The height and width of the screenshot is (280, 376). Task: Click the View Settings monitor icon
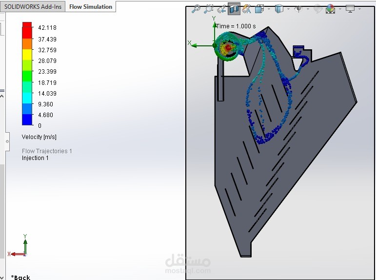350,9
